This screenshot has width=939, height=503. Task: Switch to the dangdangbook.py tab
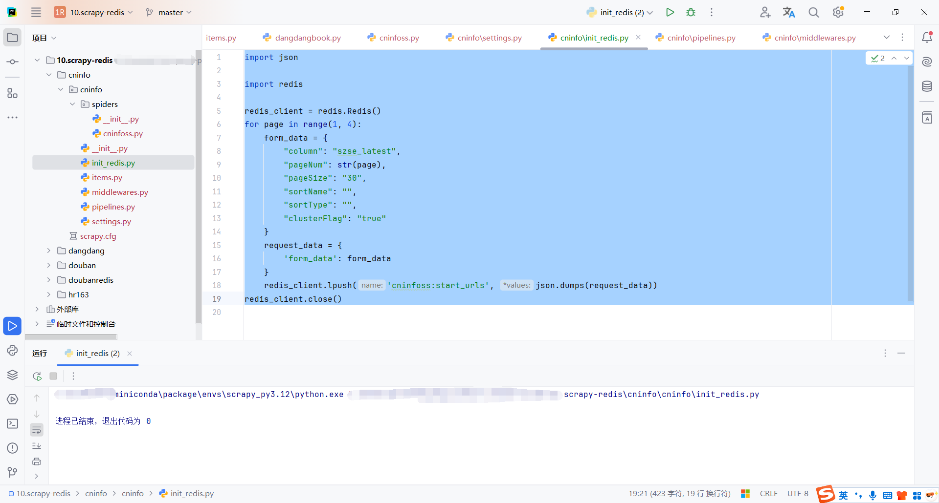pos(302,38)
